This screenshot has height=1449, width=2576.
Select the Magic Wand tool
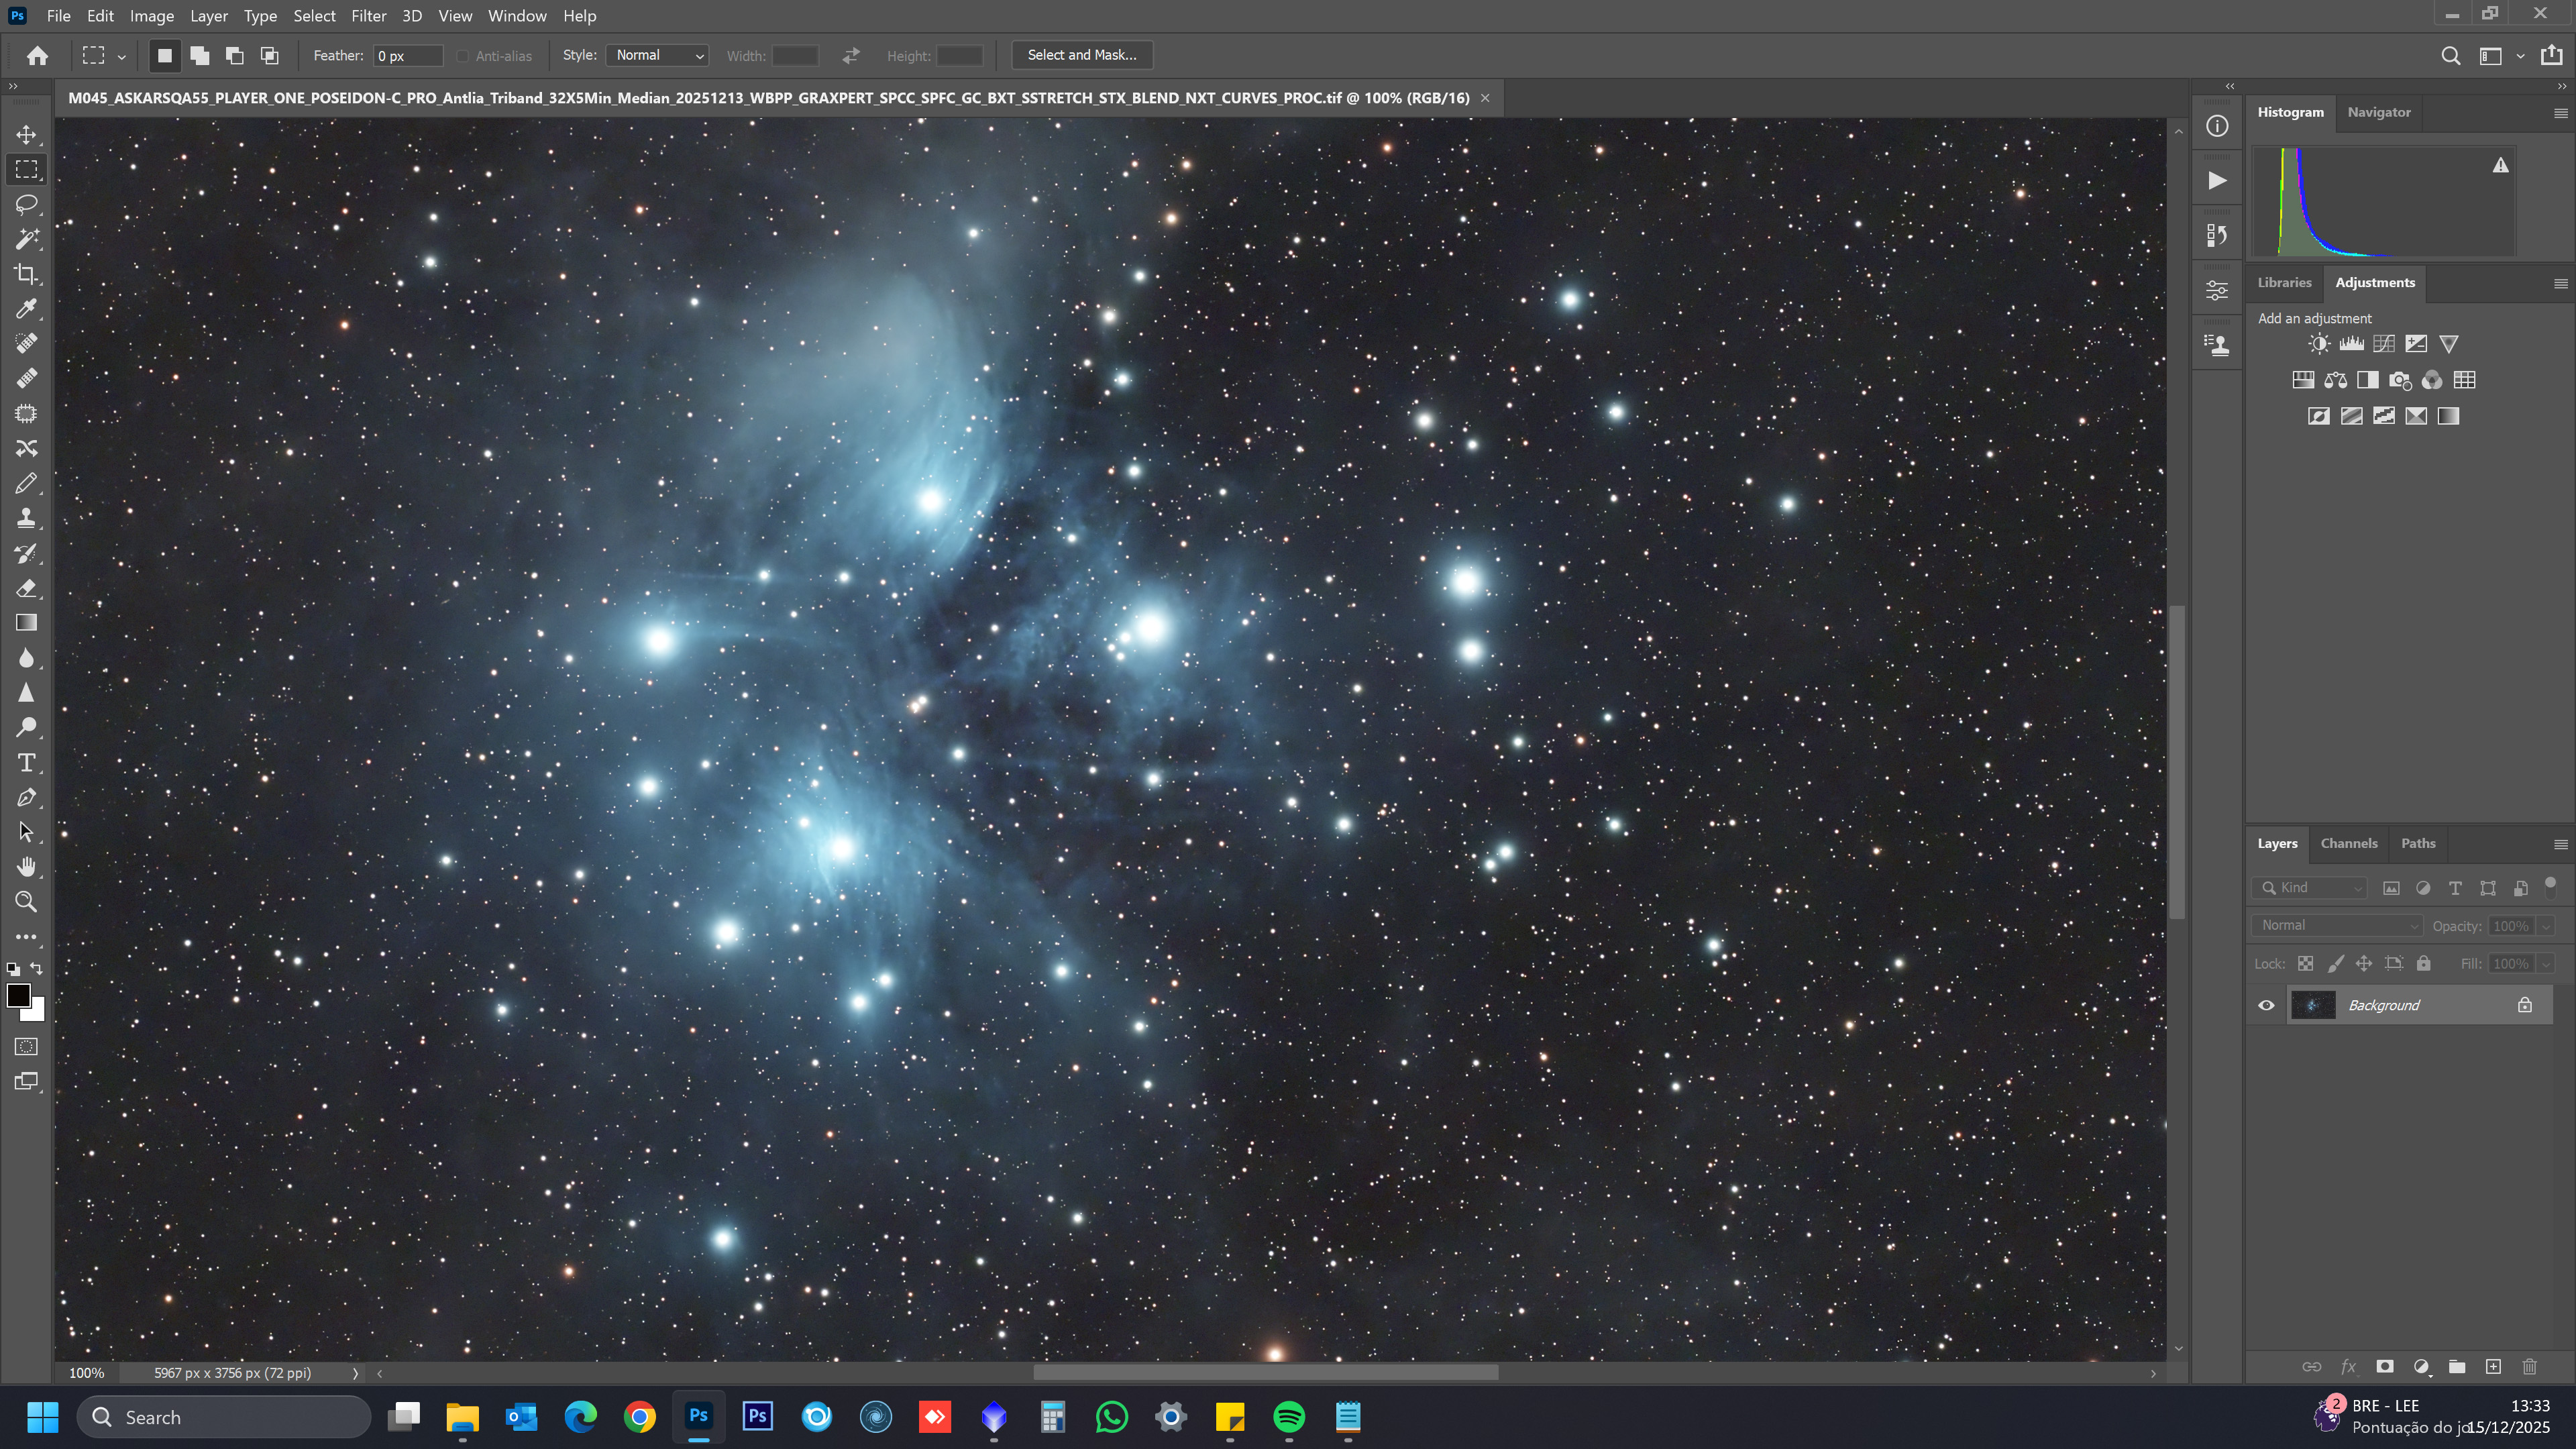[27, 239]
